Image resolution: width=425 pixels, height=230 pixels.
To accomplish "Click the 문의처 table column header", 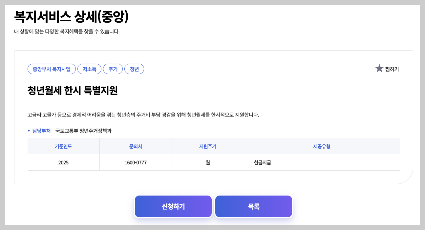I will click(136, 146).
